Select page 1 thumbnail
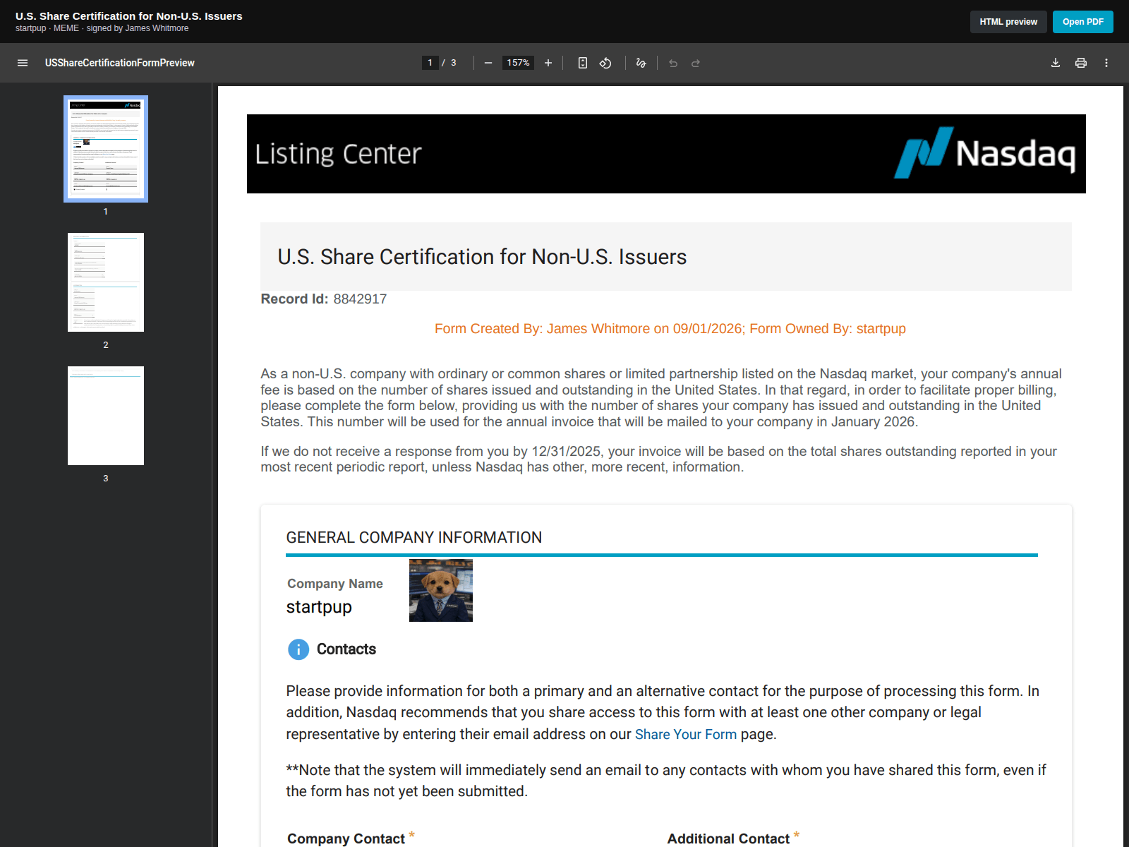Screen dimensions: 1129x847 click(x=106, y=149)
